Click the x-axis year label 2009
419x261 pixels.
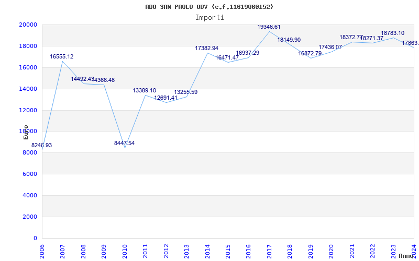[x=104, y=251]
